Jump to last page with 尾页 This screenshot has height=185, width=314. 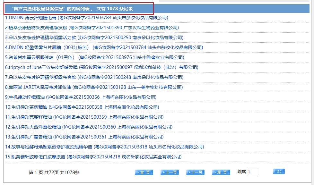221,172
